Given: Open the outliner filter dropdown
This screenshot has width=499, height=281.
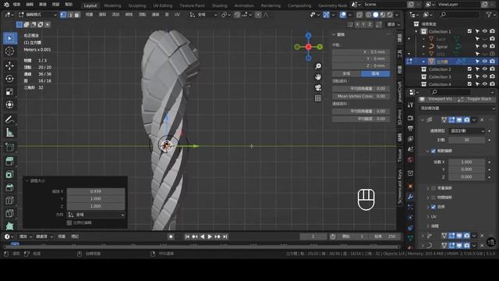Looking at the screenshot, I should coord(490,15).
